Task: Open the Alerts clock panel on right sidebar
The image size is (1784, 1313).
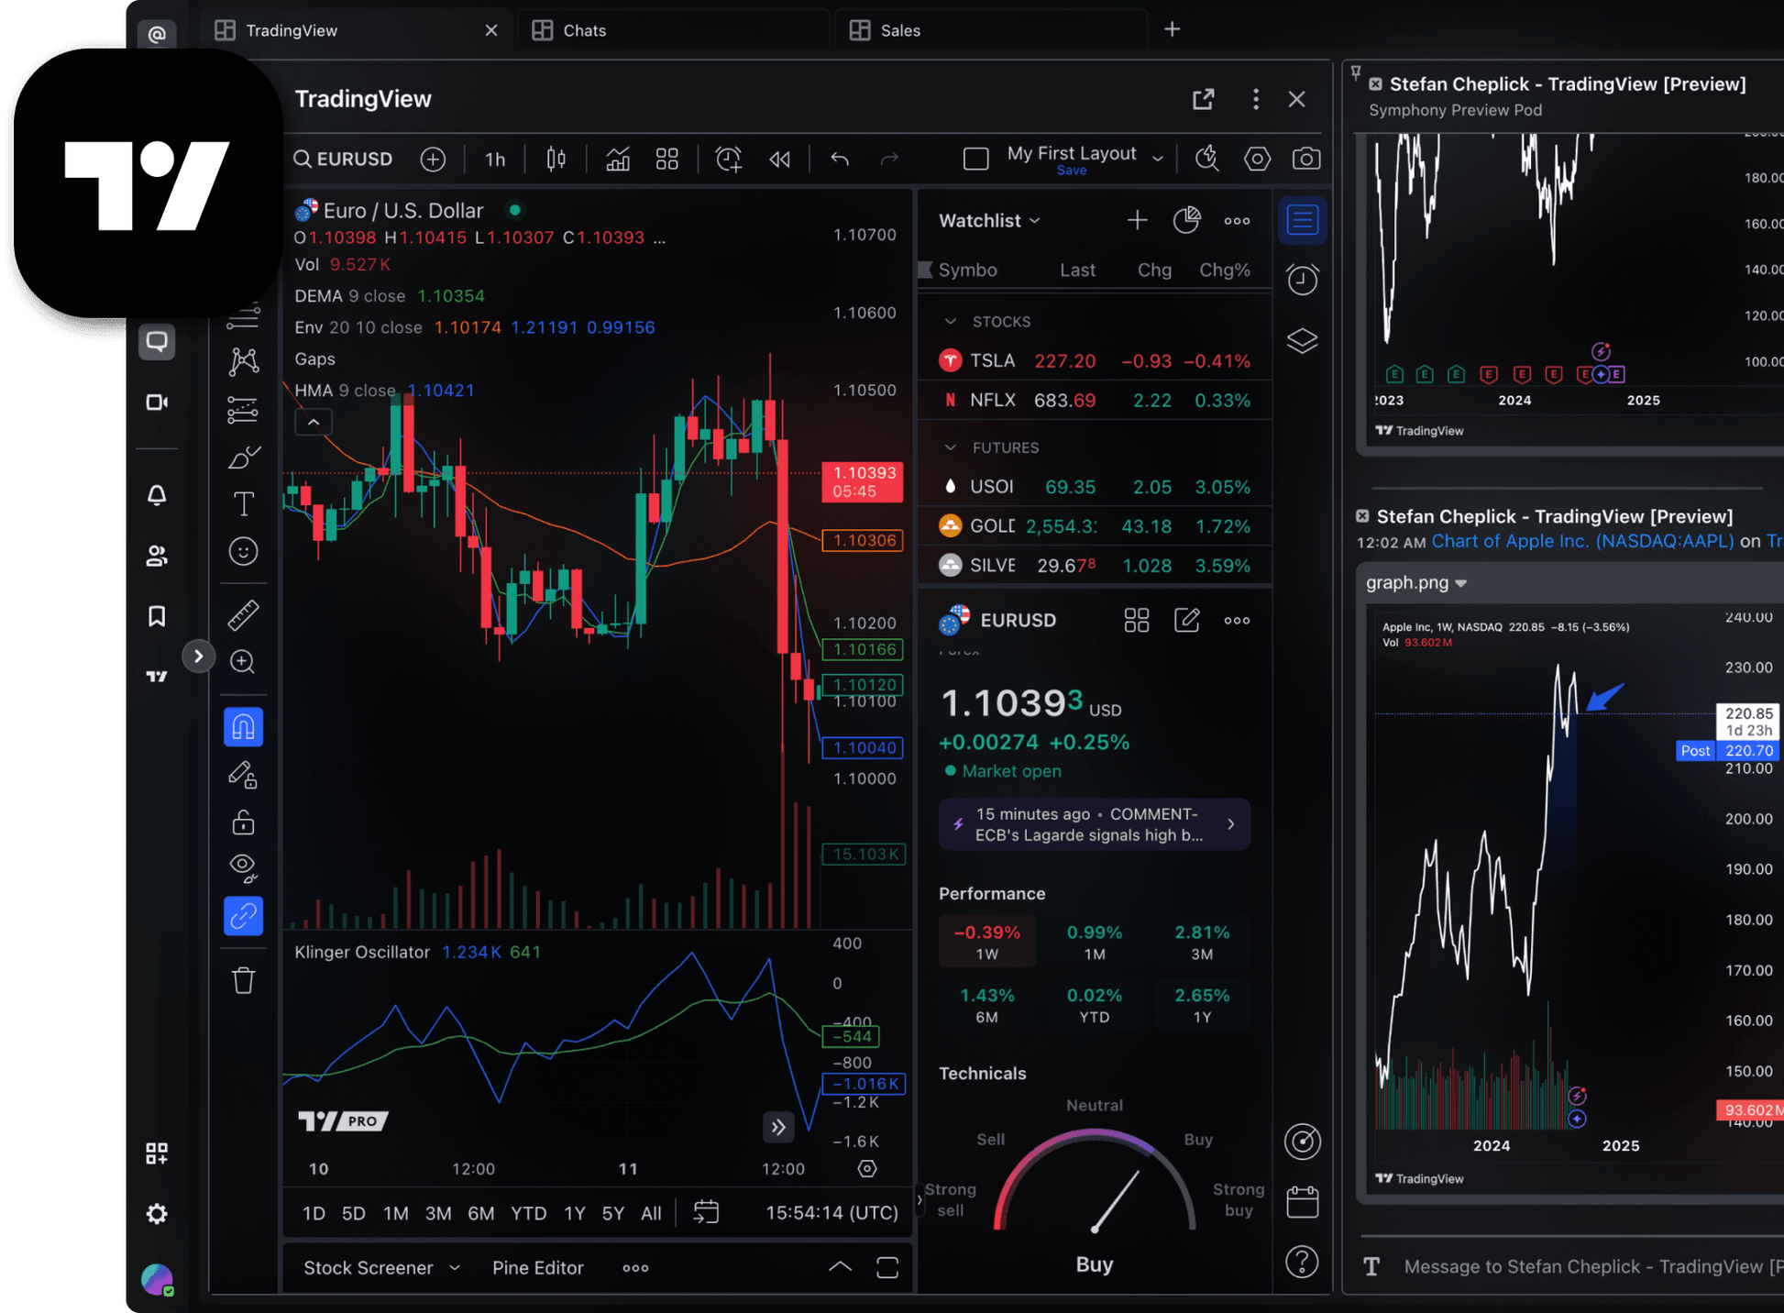Action: pyautogui.click(x=1302, y=280)
